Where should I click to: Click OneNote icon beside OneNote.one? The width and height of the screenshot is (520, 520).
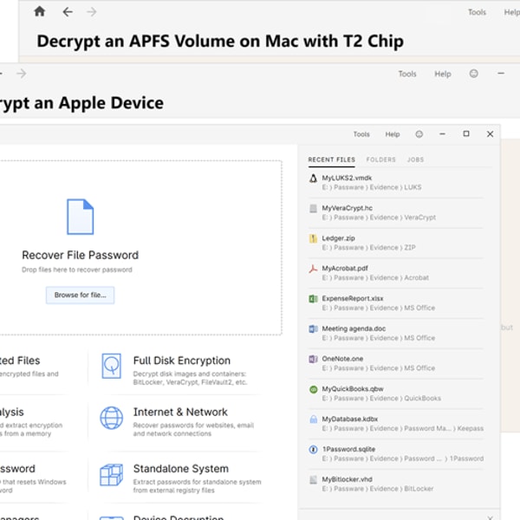(313, 359)
